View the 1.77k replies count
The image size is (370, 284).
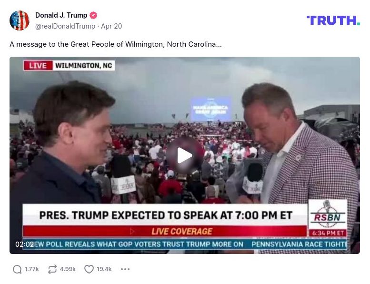[x=32, y=269]
